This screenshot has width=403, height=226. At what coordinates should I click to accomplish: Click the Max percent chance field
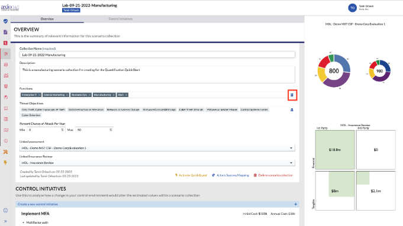coord(94,130)
